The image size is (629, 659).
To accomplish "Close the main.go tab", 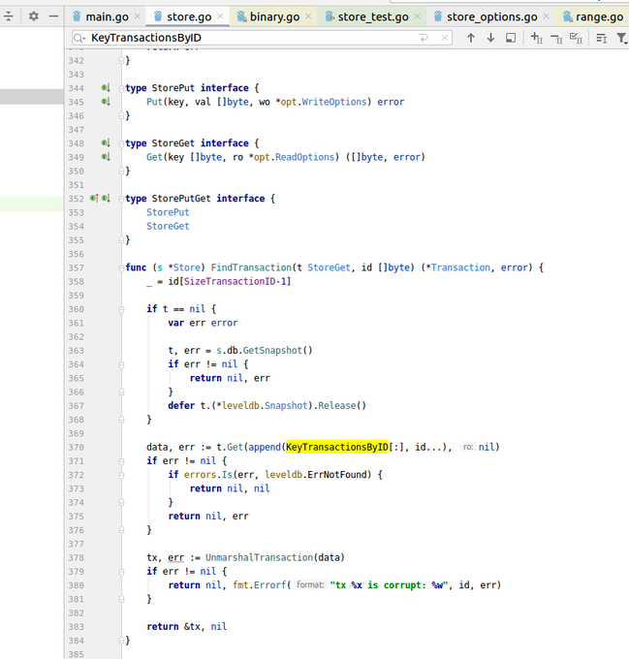I will (137, 16).
